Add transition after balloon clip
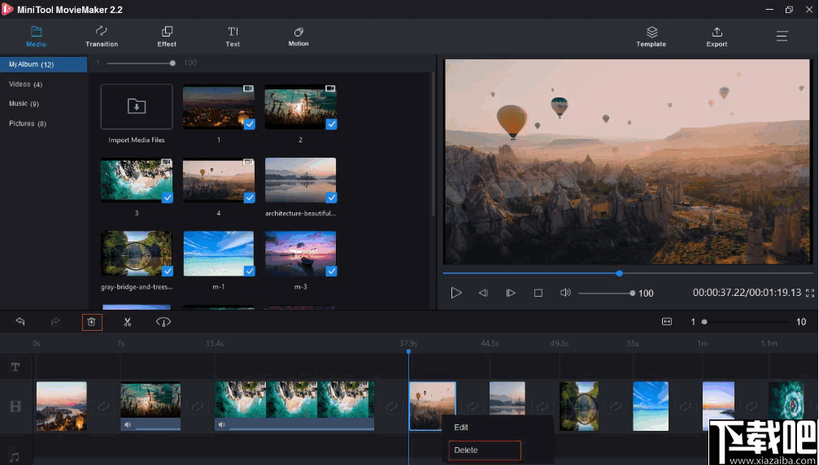This screenshot has height=465, width=819. point(473,406)
